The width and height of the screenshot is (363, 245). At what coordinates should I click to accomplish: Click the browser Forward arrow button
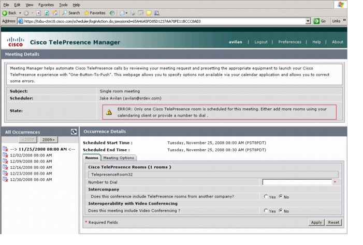tap(26, 13)
